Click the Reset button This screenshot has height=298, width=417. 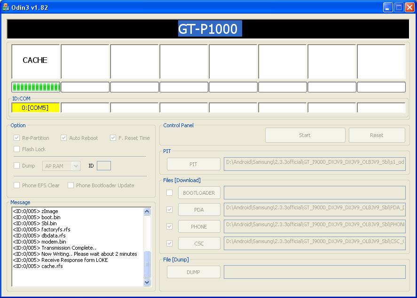tap(377, 135)
